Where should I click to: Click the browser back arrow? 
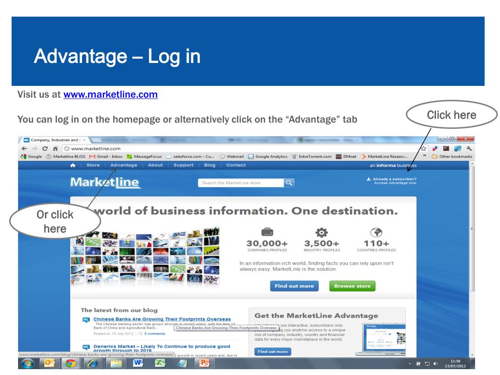click(x=24, y=148)
